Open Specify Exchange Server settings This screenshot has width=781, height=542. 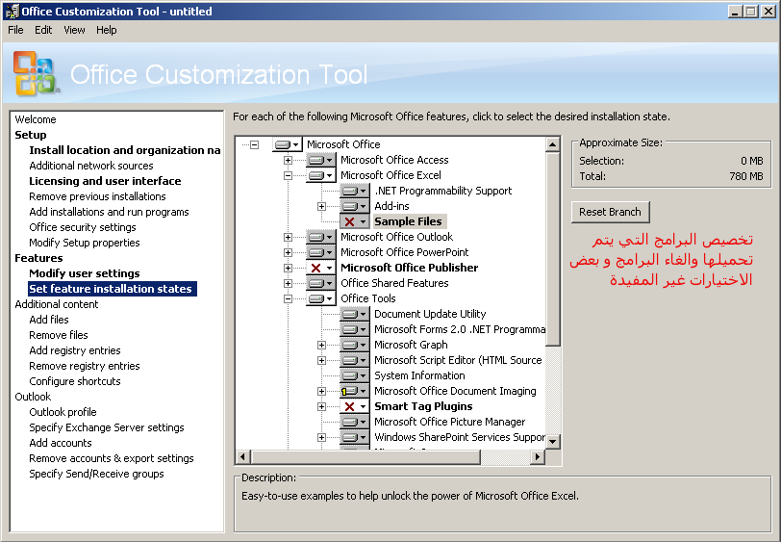(x=107, y=427)
